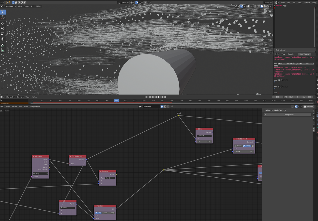Screen dimensions: 318x221
Task: Toggle use preview range clock icon
Action: click(x=286, y=97)
